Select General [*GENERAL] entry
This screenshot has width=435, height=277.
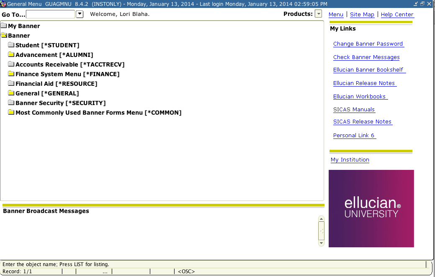coord(47,93)
